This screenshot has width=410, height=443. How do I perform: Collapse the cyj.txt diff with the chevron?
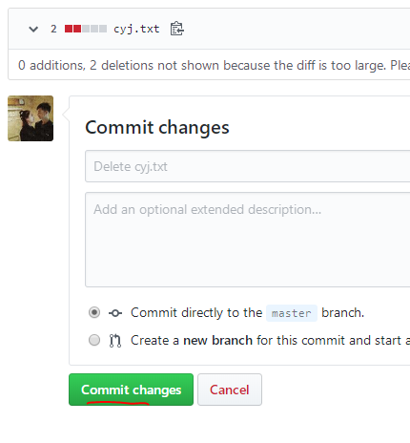[33, 30]
